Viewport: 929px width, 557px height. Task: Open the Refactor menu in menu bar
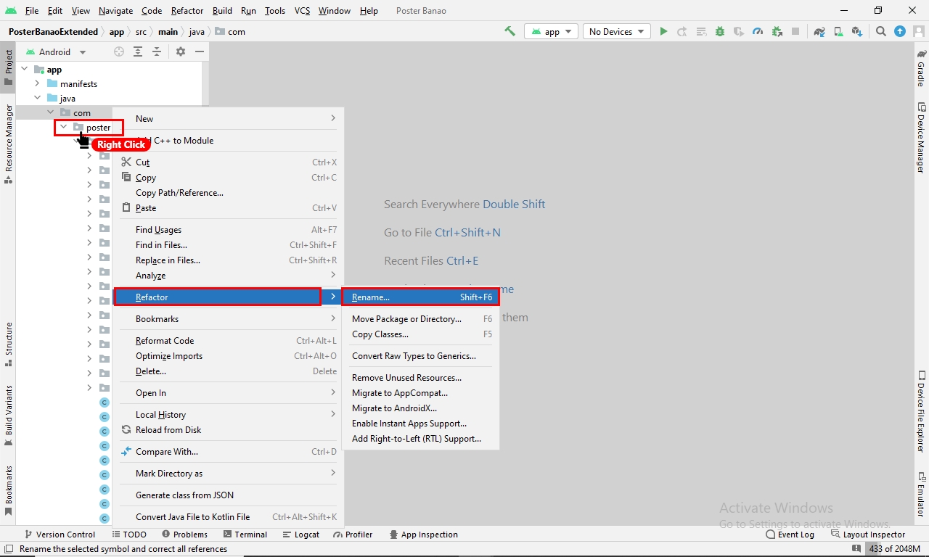click(x=187, y=11)
